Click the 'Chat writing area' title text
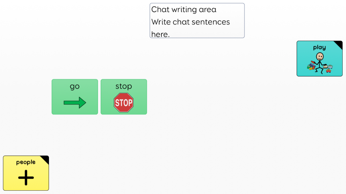The image size is (346, 194). click(184, 10)
